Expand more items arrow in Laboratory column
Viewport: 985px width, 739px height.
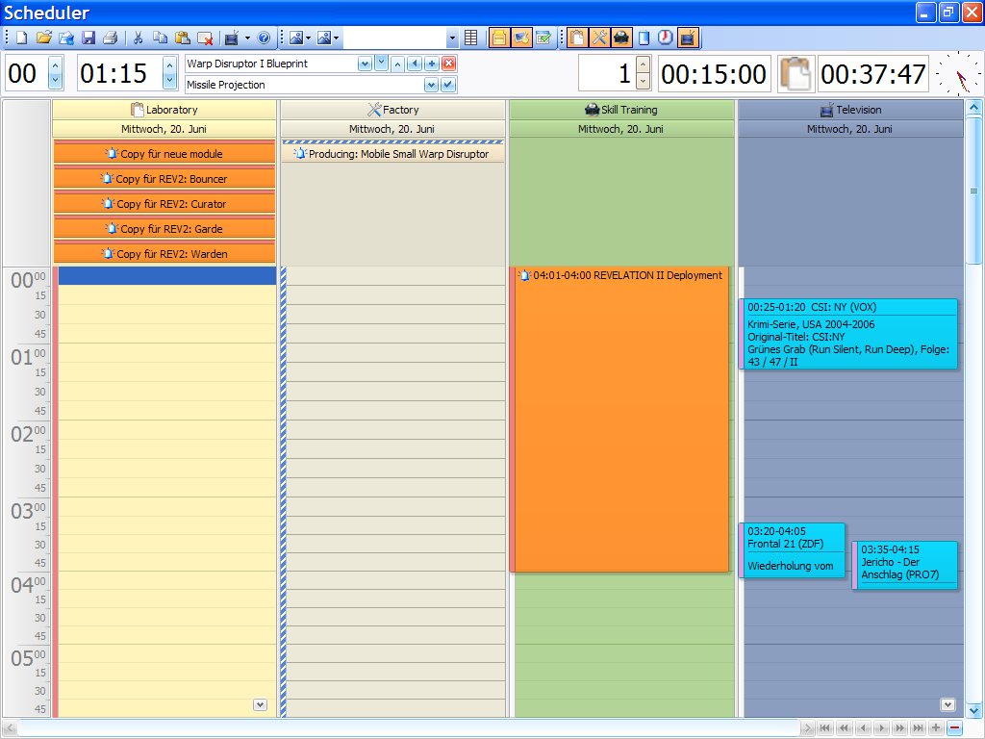(x=260, y=704)
